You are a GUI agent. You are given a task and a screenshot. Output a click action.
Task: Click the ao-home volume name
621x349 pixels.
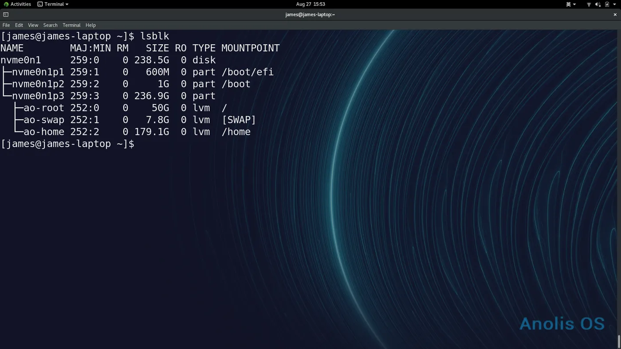44,132
